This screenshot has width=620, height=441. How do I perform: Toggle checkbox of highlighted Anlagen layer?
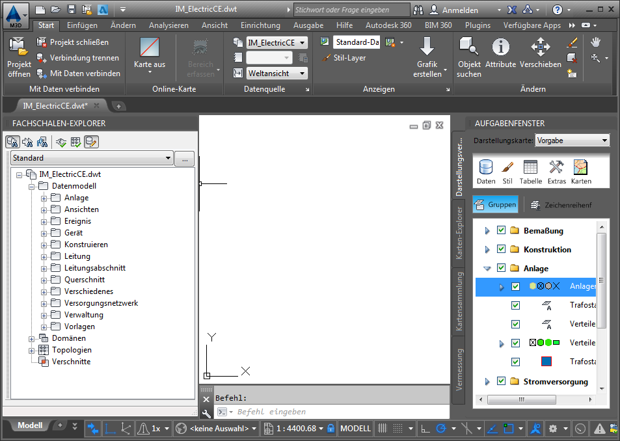515,286
